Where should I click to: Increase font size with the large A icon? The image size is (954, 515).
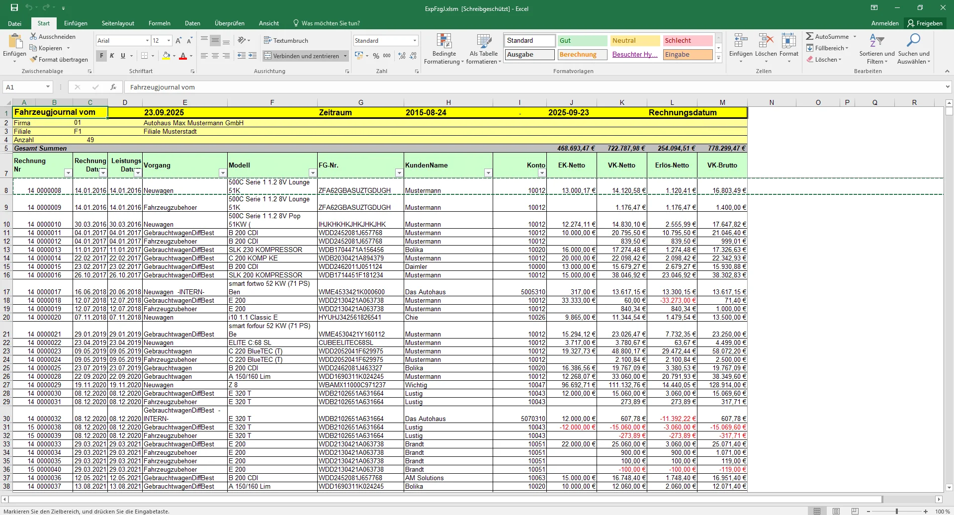click(178, 40)
